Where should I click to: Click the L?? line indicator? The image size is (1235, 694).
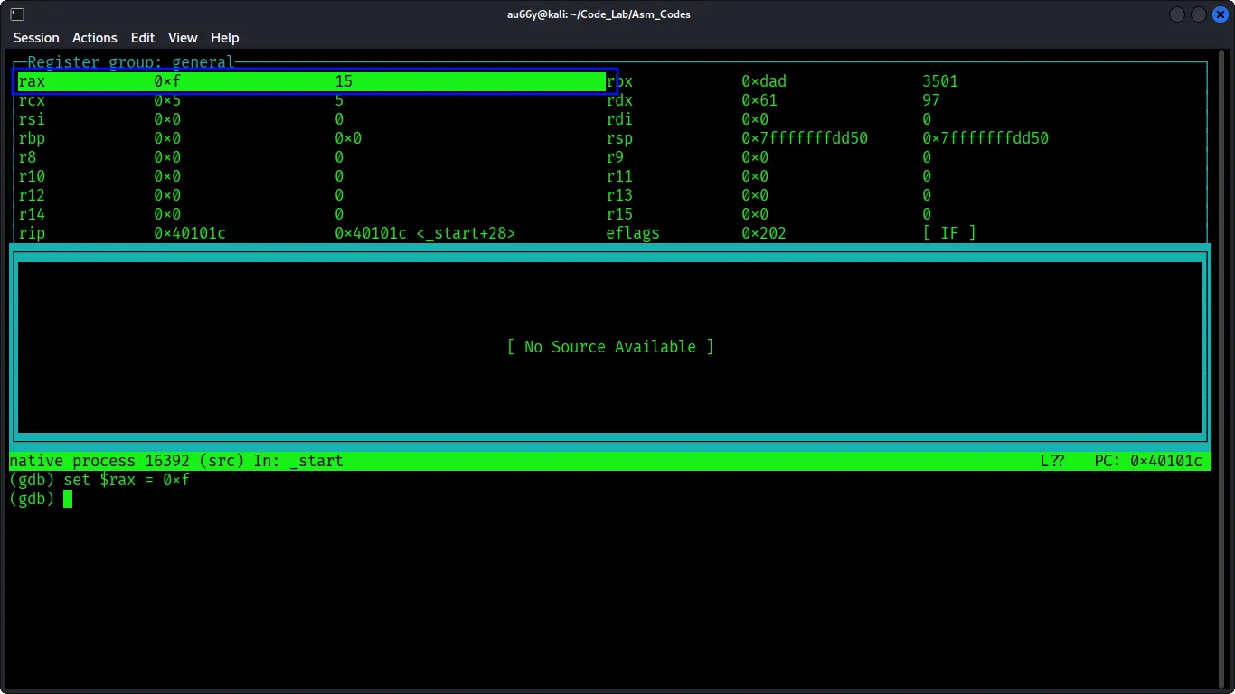(x=1052, y=461)
